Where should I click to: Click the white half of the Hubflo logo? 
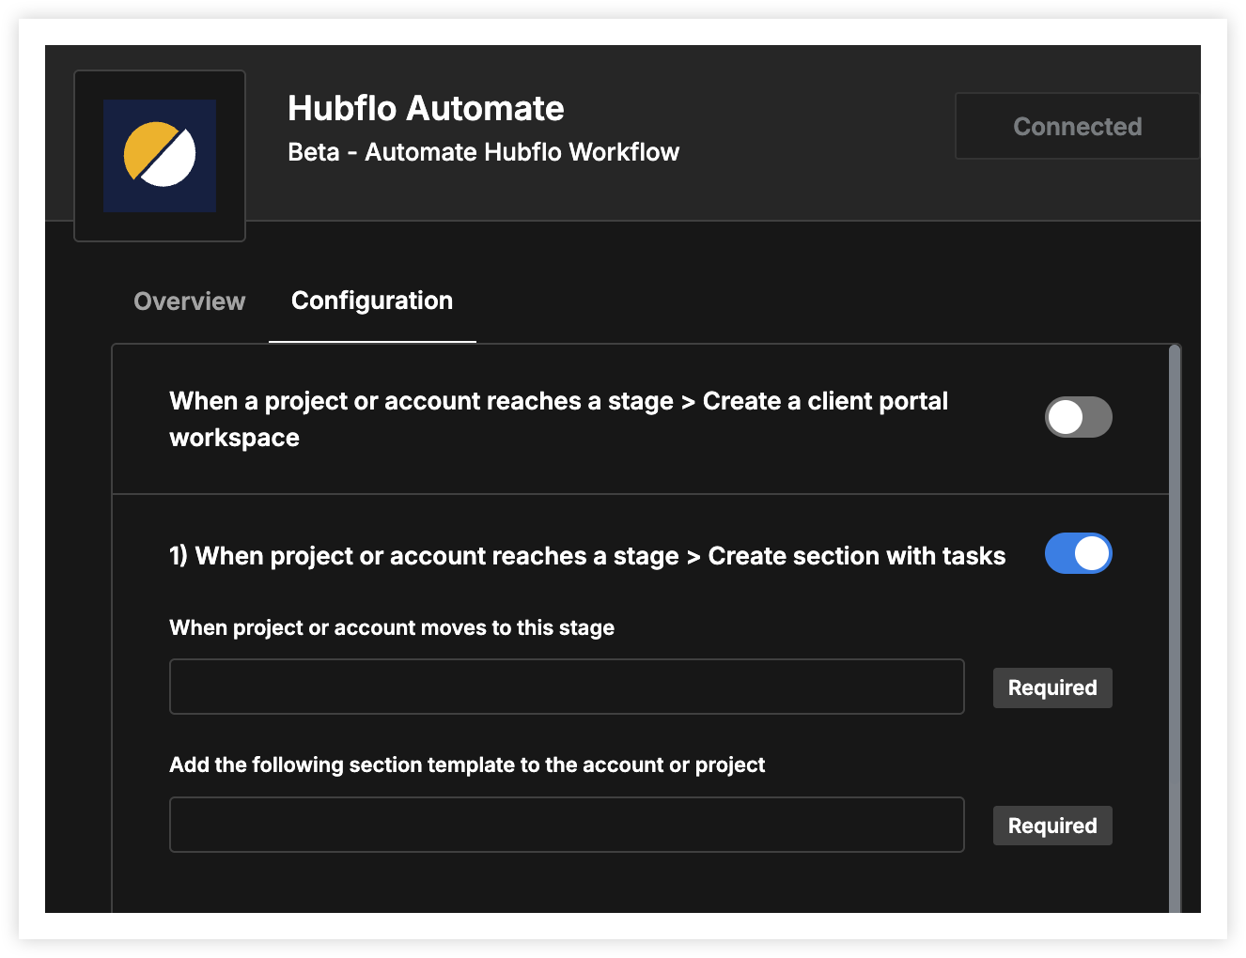tap(171, 162)
